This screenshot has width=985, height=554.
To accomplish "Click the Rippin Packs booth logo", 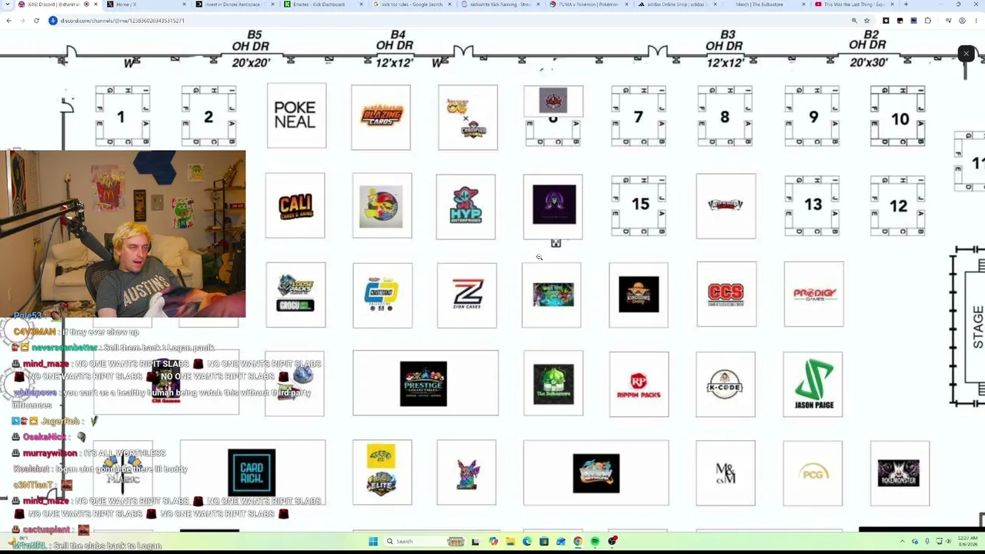I will coord(639,384).
